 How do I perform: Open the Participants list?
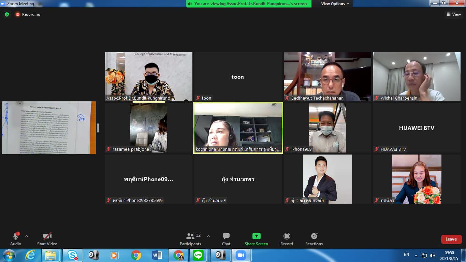pyautogui.click(x=190, y=239)
